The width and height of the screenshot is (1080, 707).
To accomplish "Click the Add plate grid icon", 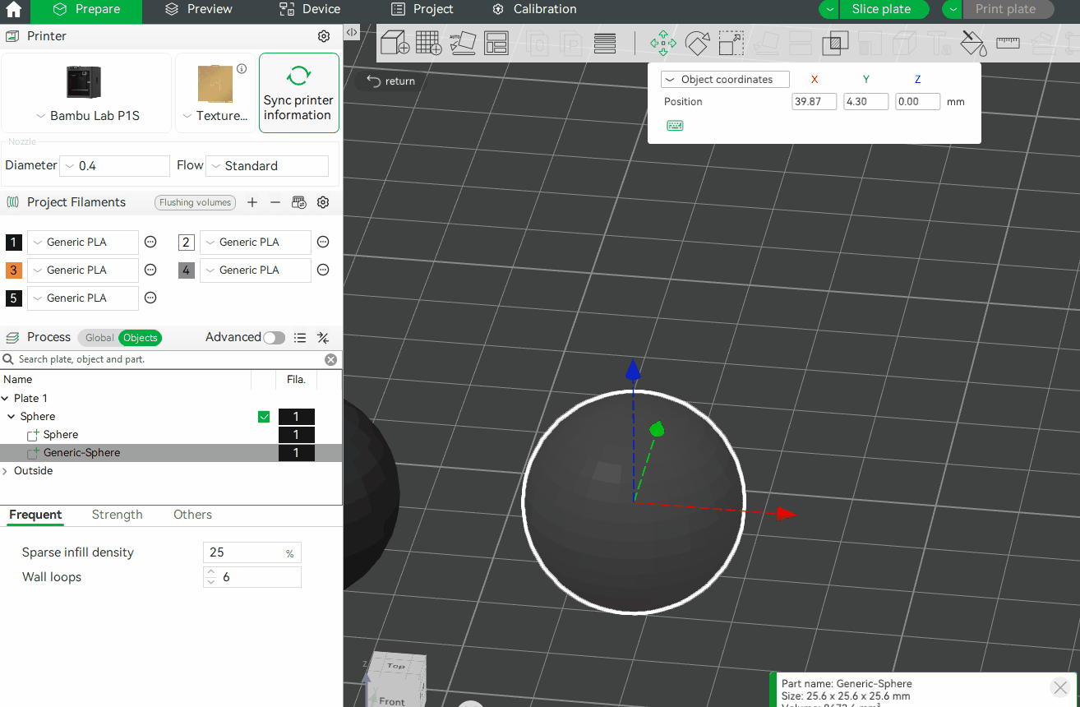I will (x=428, y=43).
